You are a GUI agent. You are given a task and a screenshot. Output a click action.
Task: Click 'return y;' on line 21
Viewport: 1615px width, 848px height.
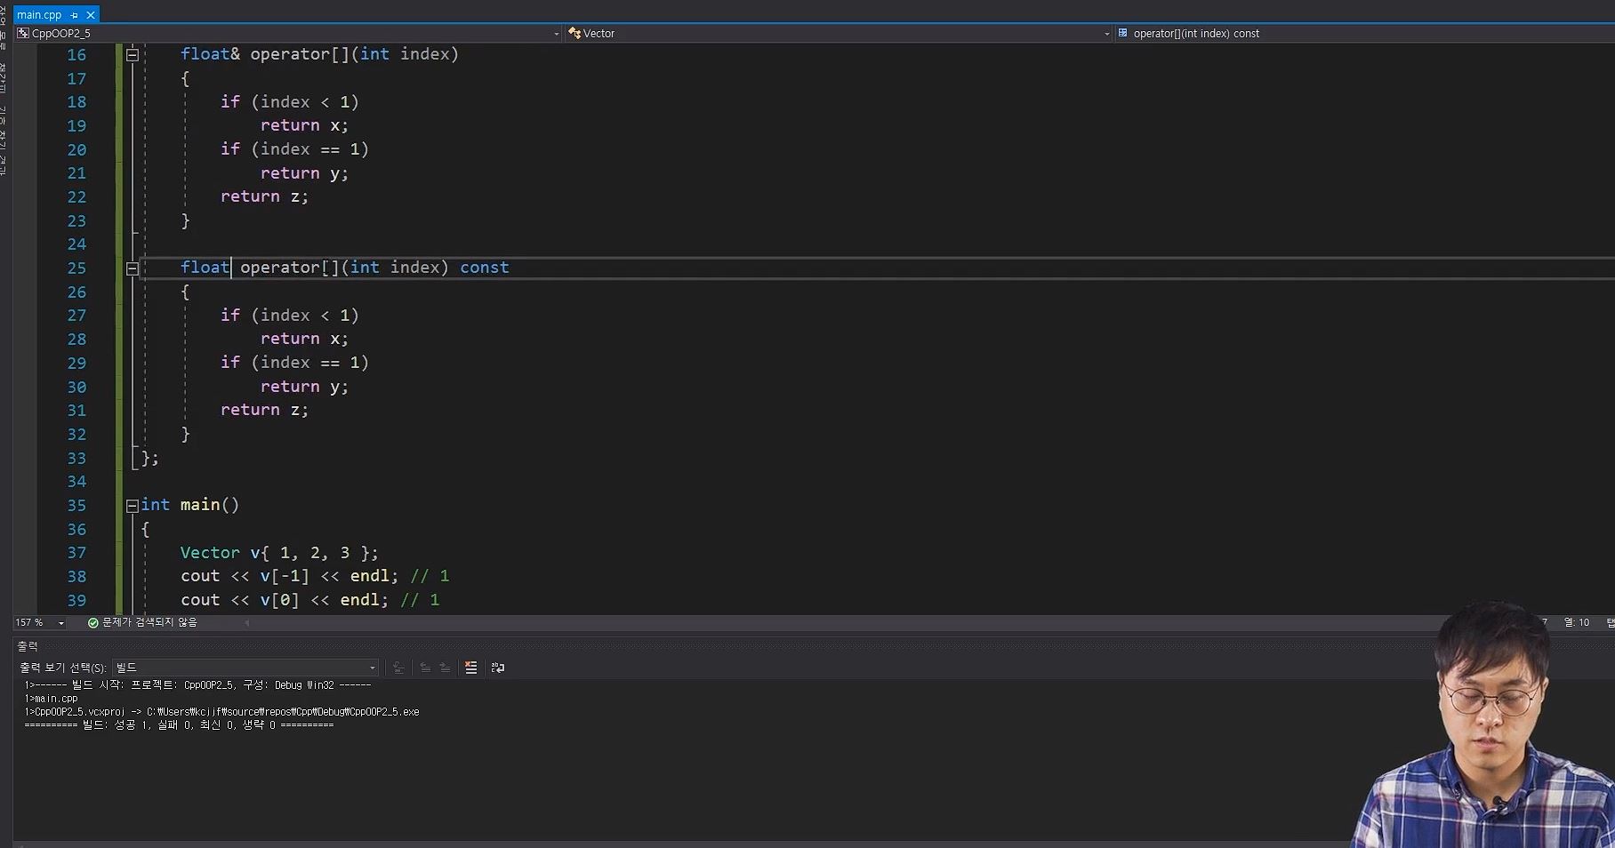pyautogui.click(x=304, y=173)
